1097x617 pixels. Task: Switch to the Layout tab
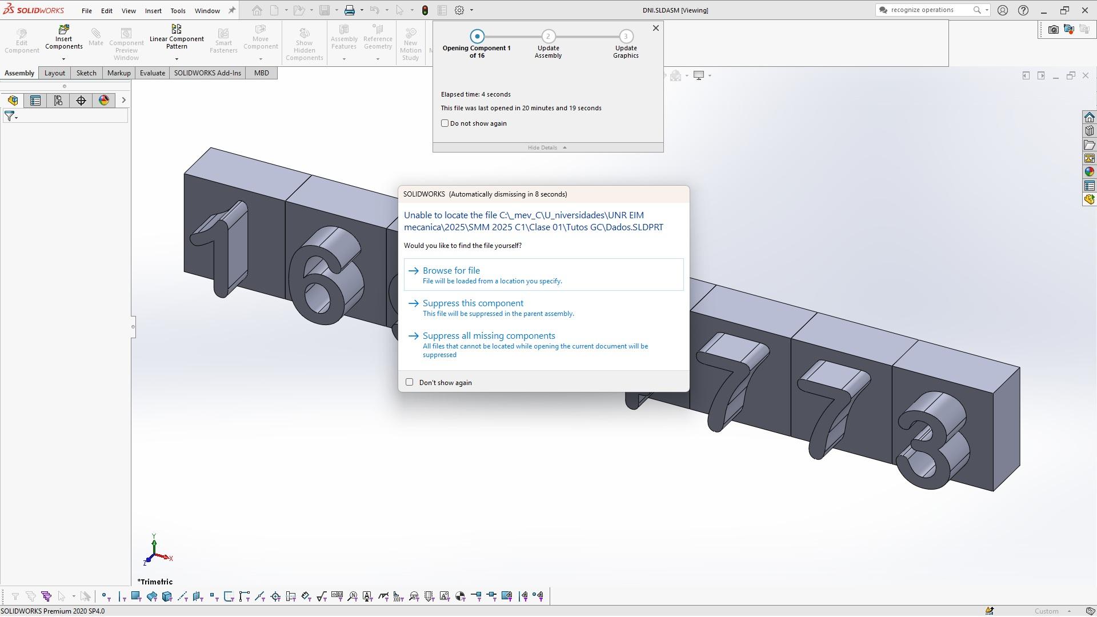(x=55, y=73)
